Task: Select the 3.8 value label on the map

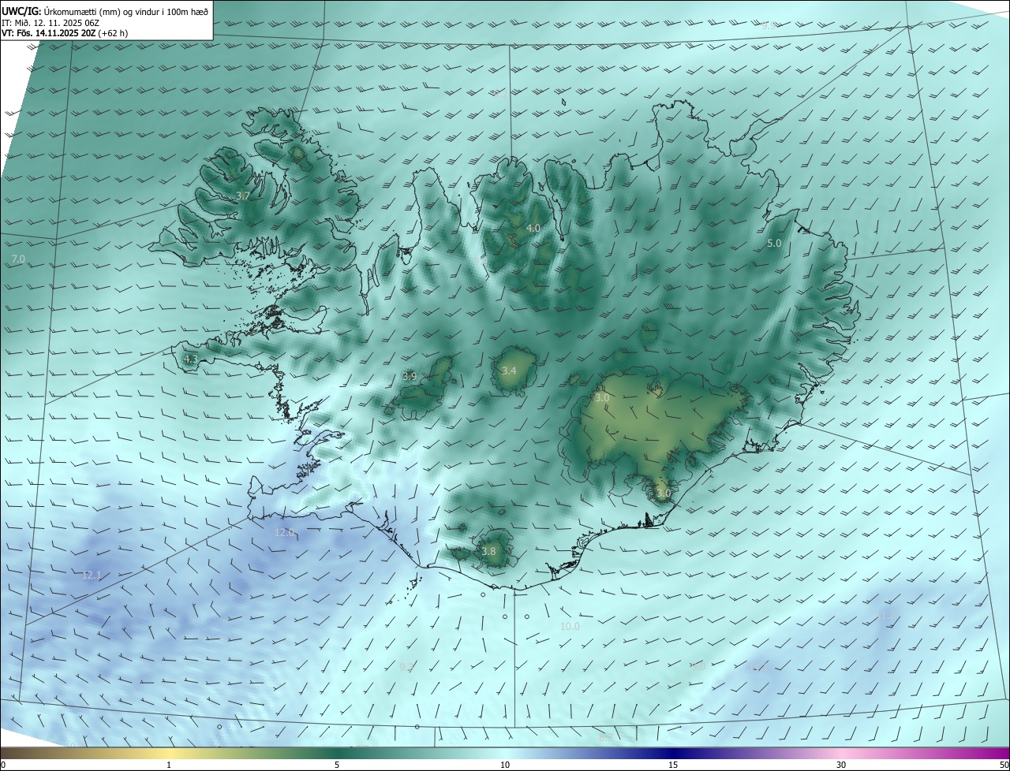Action: (488, 551)
